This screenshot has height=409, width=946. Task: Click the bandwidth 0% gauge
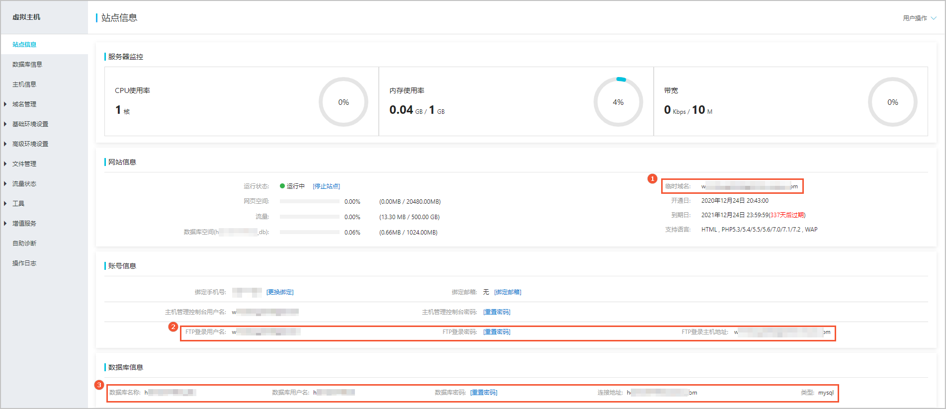click(893, 102)
